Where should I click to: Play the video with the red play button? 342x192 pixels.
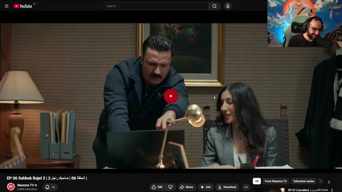tap(171, 96)
